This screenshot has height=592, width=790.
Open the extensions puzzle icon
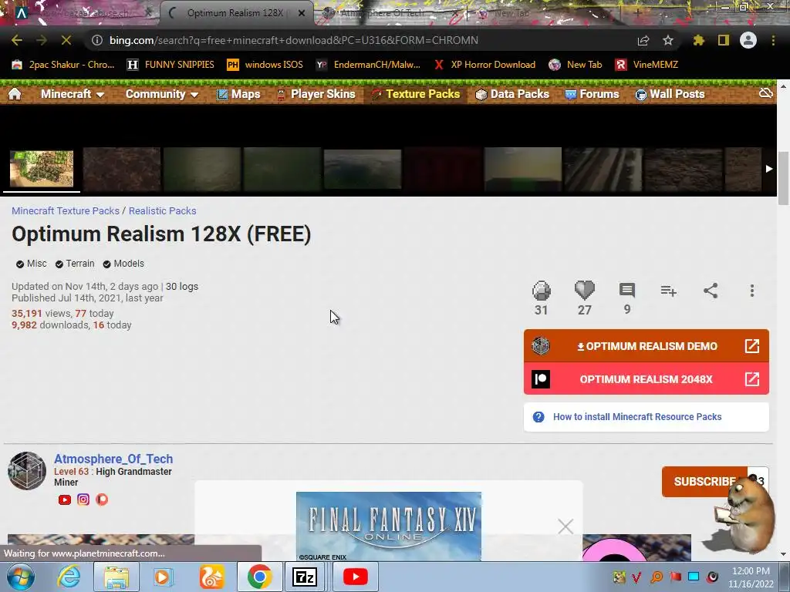coord(699,40)
